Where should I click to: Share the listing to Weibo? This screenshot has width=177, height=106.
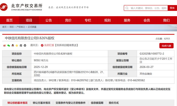[5, 45]
